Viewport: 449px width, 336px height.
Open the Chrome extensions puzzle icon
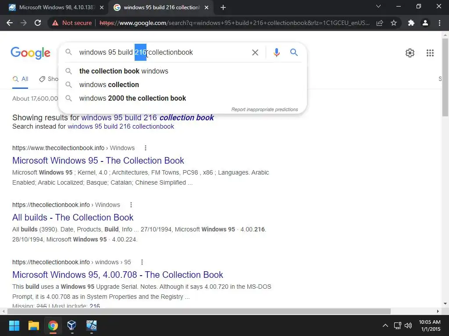click(411, 23)
